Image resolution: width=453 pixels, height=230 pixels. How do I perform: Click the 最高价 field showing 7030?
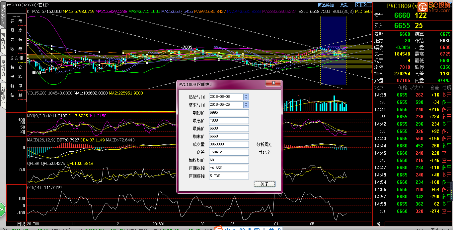[x=229, y=121]
